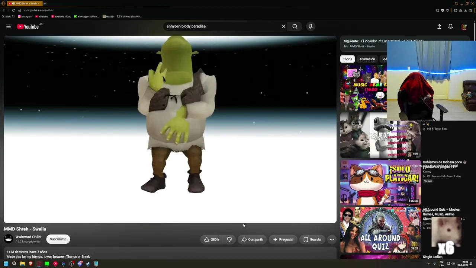Open YouTube notifications bell

pyautogui.click(x=450, y=26)
